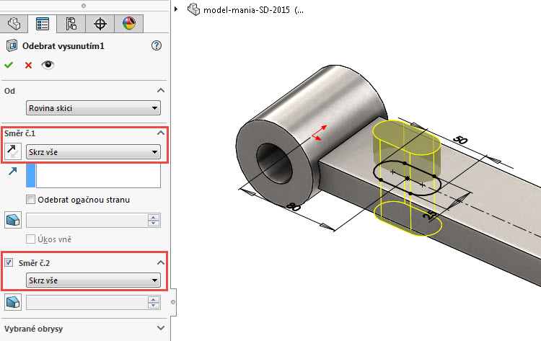
Task: Open the DisplayManager color ball tab
Action: (128, 24)
